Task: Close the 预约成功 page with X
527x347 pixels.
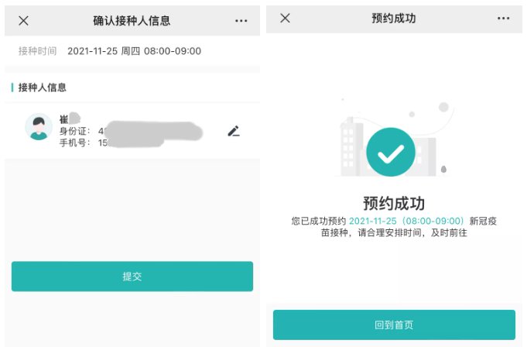Action: 285,18
